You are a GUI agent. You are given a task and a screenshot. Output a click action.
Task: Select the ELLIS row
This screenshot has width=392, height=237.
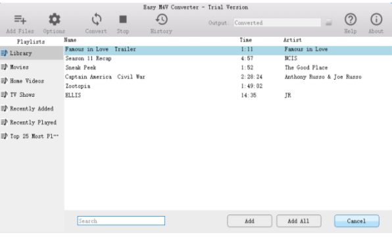pos(228,95)
